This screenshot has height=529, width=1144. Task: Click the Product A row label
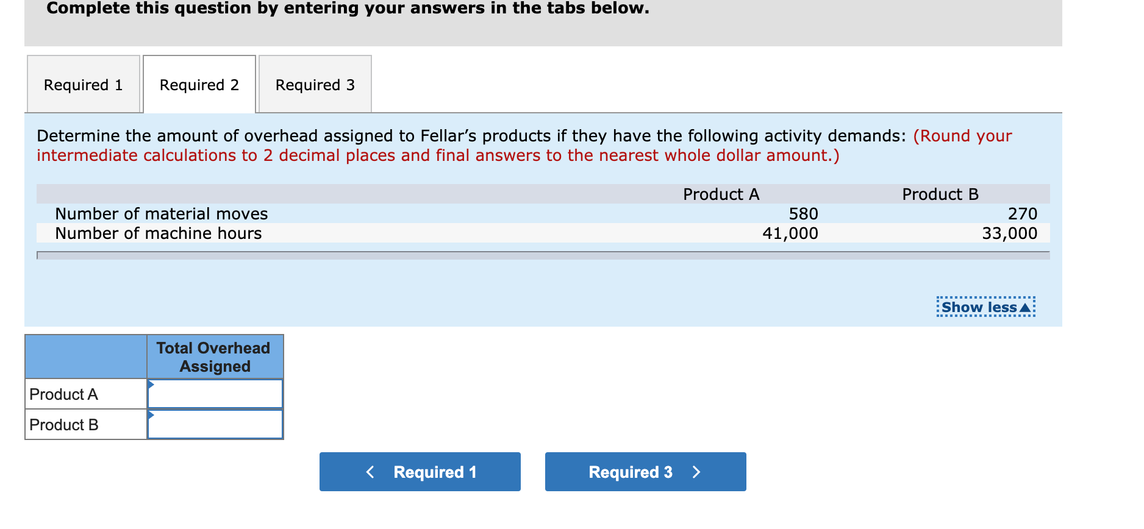point(64,394)
